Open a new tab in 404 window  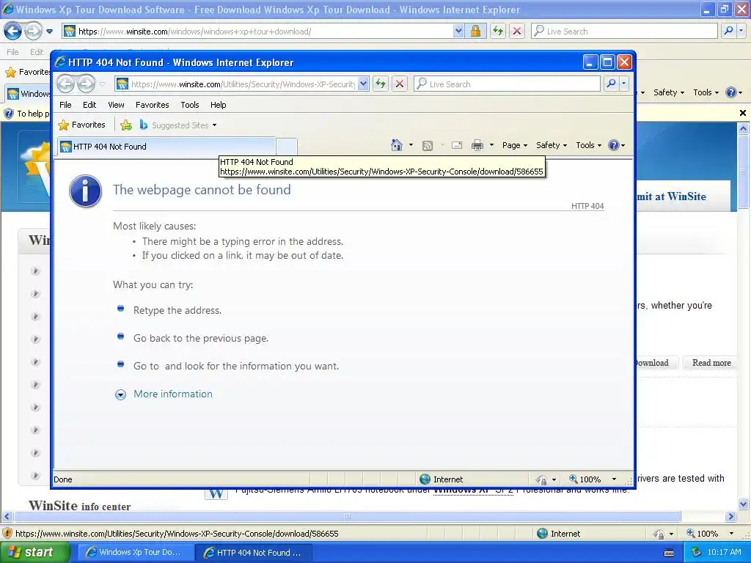click(287, 147)
